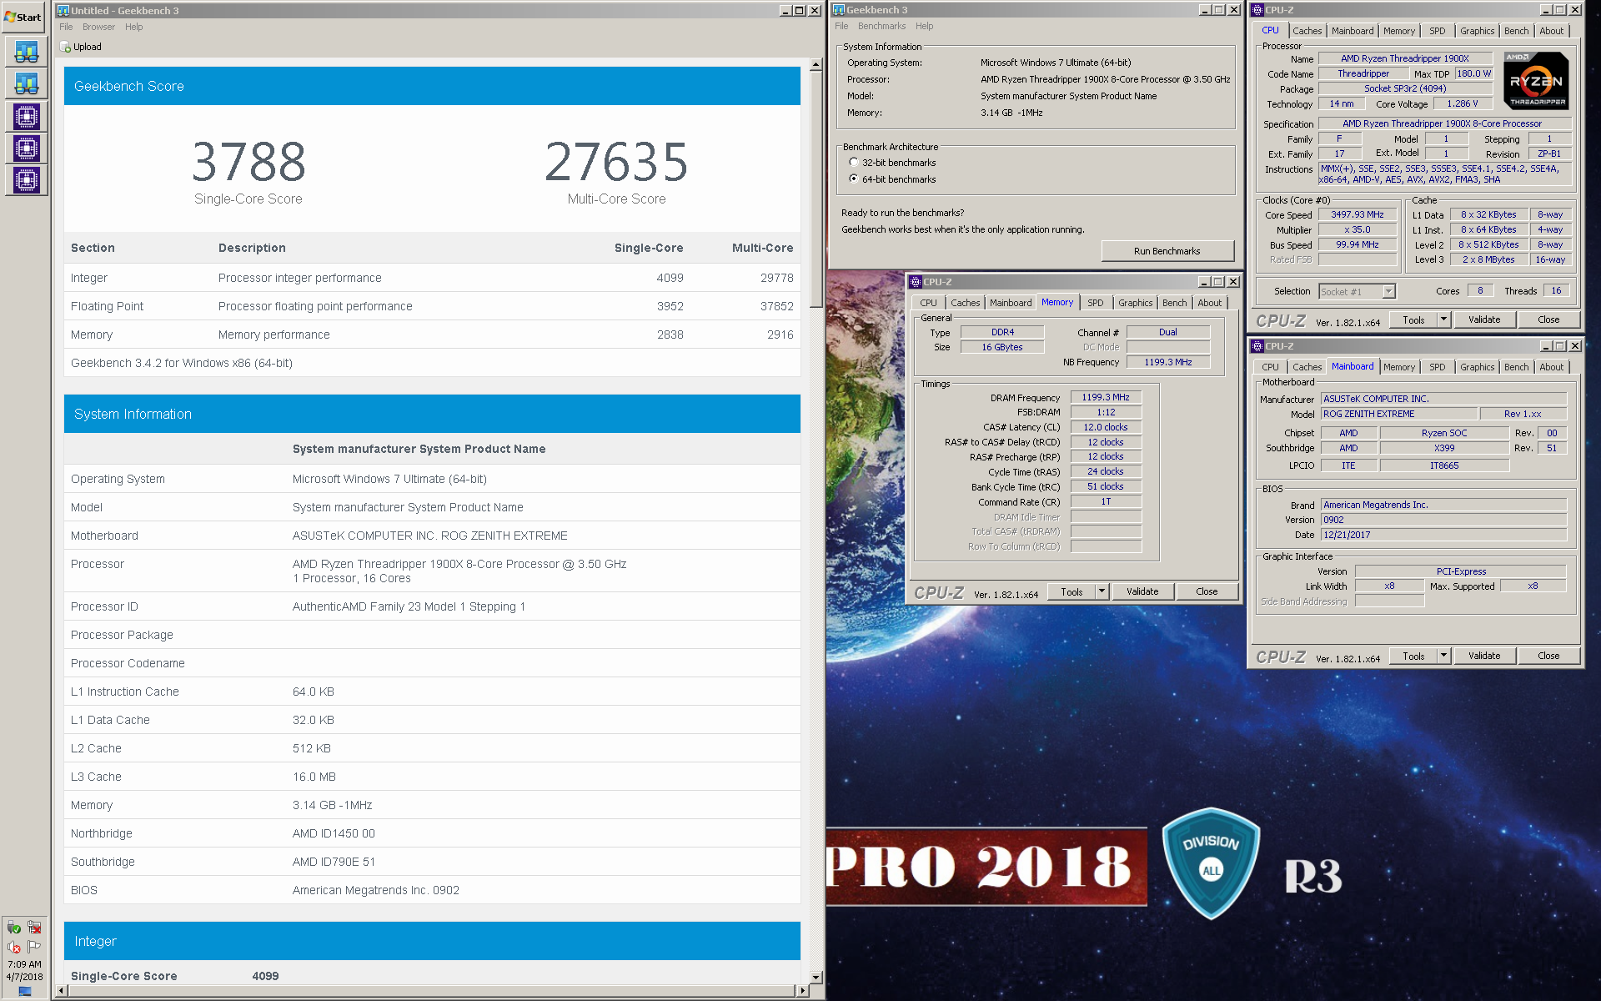This screenshot has width=1601, height=1001.
Task: Click the DRAM Frequency 1199.3 MHz value
Action: coord(1106,397)
